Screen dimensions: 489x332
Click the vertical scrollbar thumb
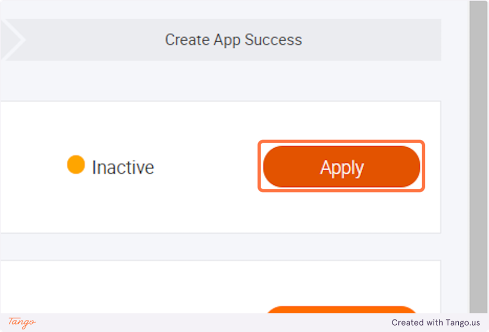(x=478, y=157)
